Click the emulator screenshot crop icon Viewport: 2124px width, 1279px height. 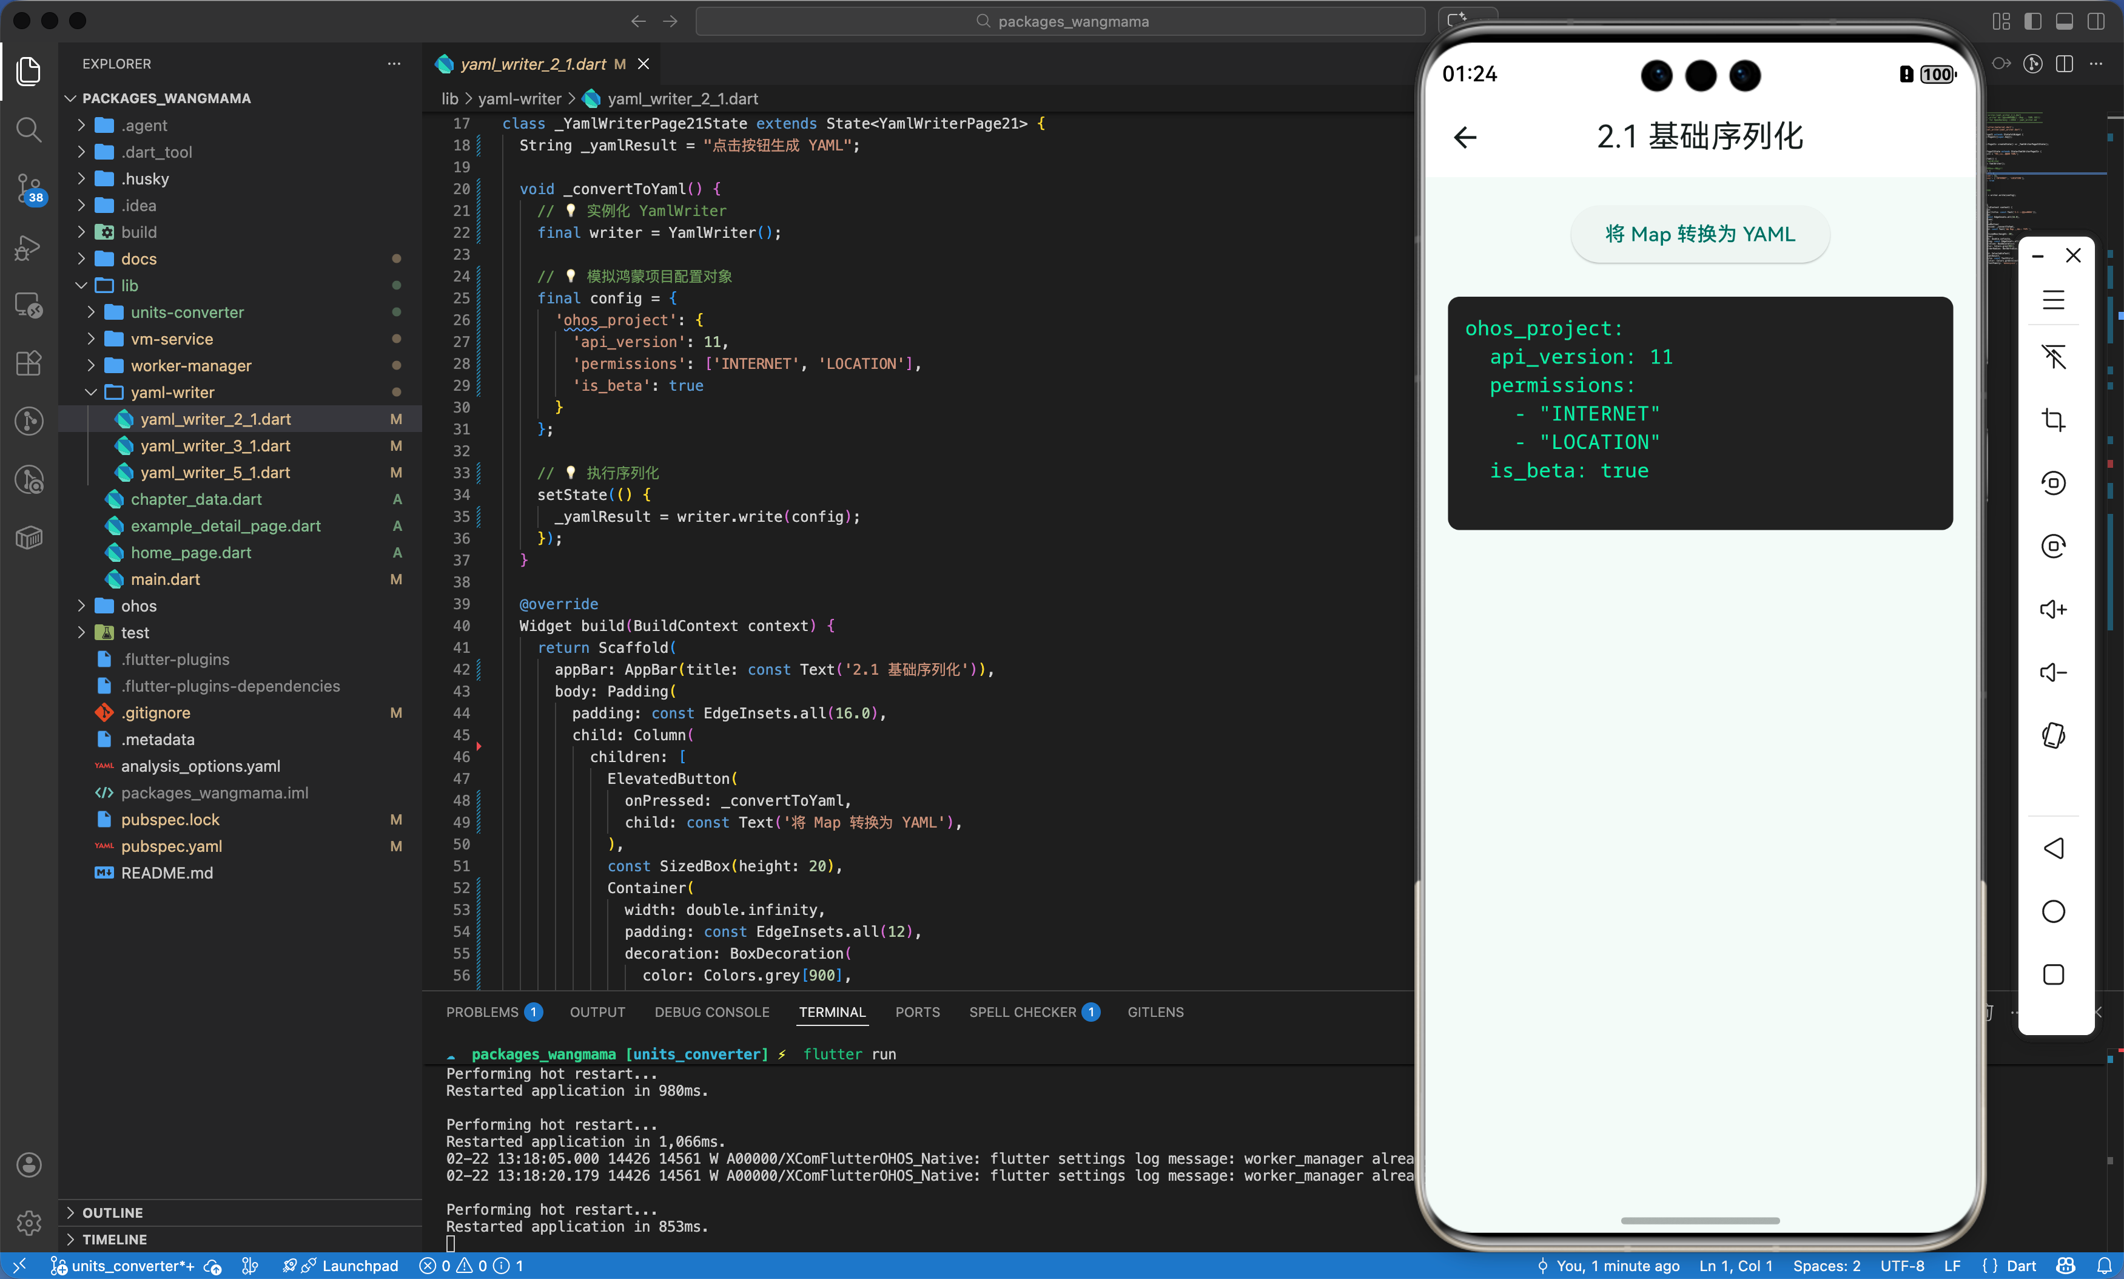2054,420
